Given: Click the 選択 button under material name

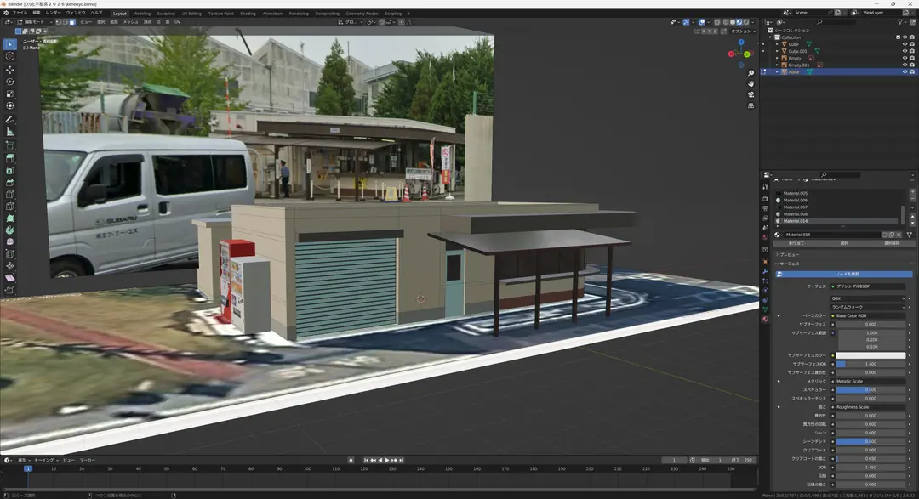Looking at the screenshot, I should click(x=844, y=243).
